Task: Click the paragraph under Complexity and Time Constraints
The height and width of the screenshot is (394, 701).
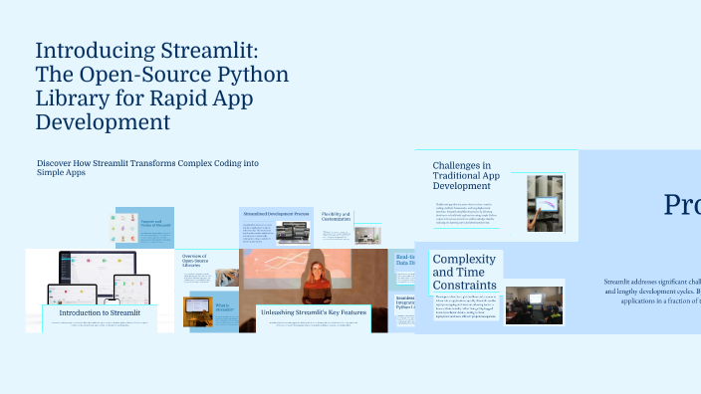Action: pos(466,305)
